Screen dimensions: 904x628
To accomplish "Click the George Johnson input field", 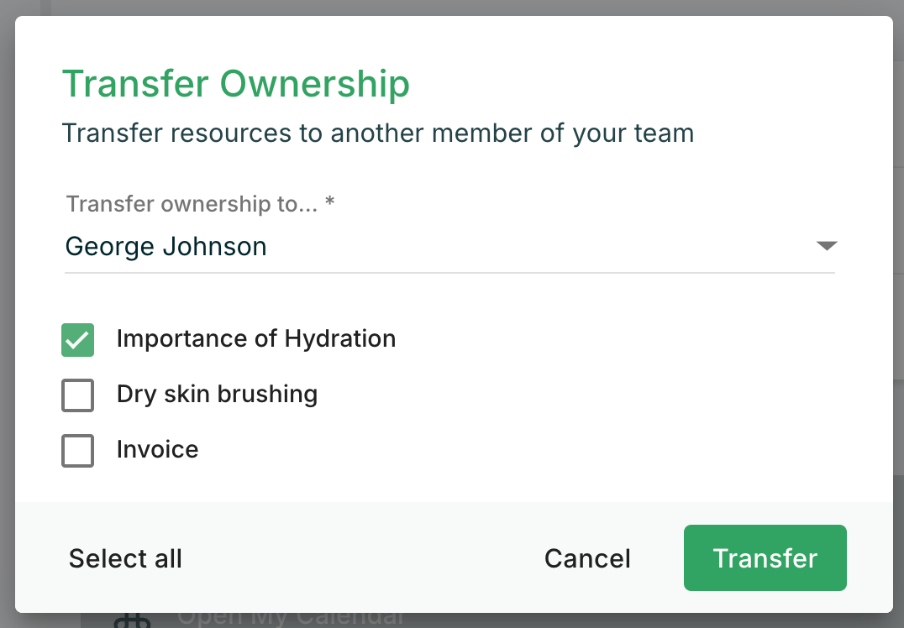I will click(336, 246).
